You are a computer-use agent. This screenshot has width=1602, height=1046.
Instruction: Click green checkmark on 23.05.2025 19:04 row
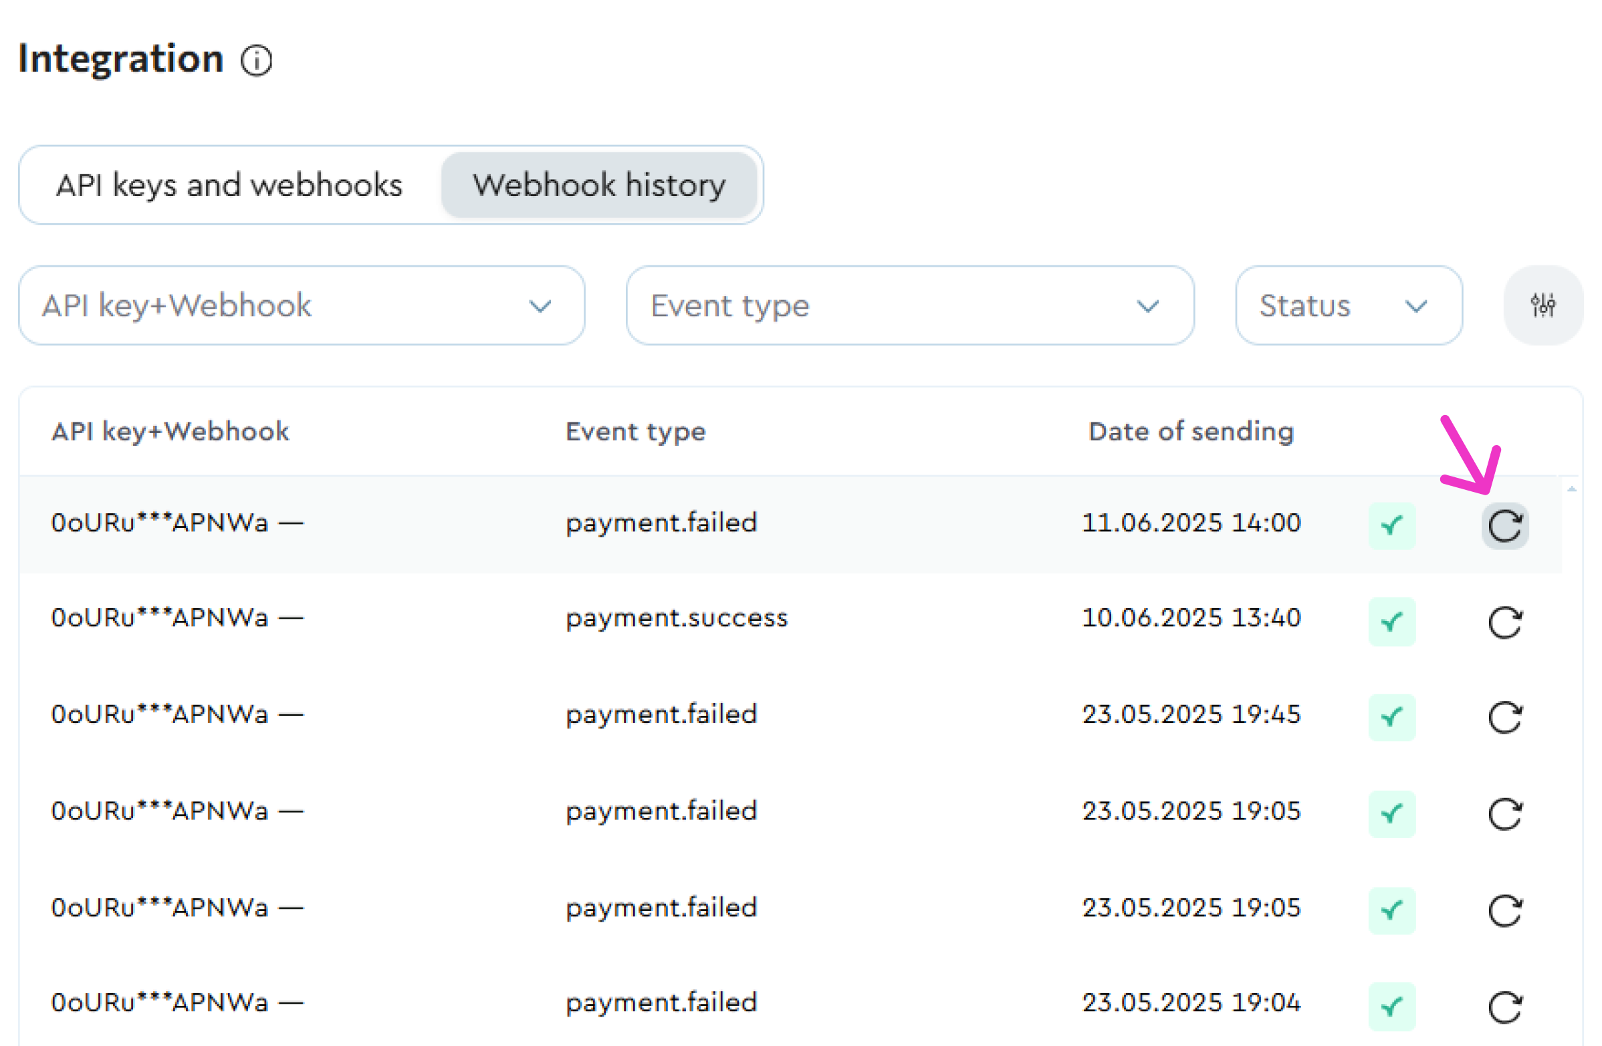point(1391,1007)
